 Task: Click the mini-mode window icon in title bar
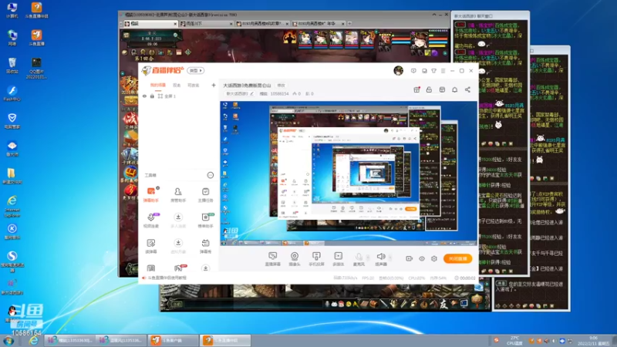point(424,71)
